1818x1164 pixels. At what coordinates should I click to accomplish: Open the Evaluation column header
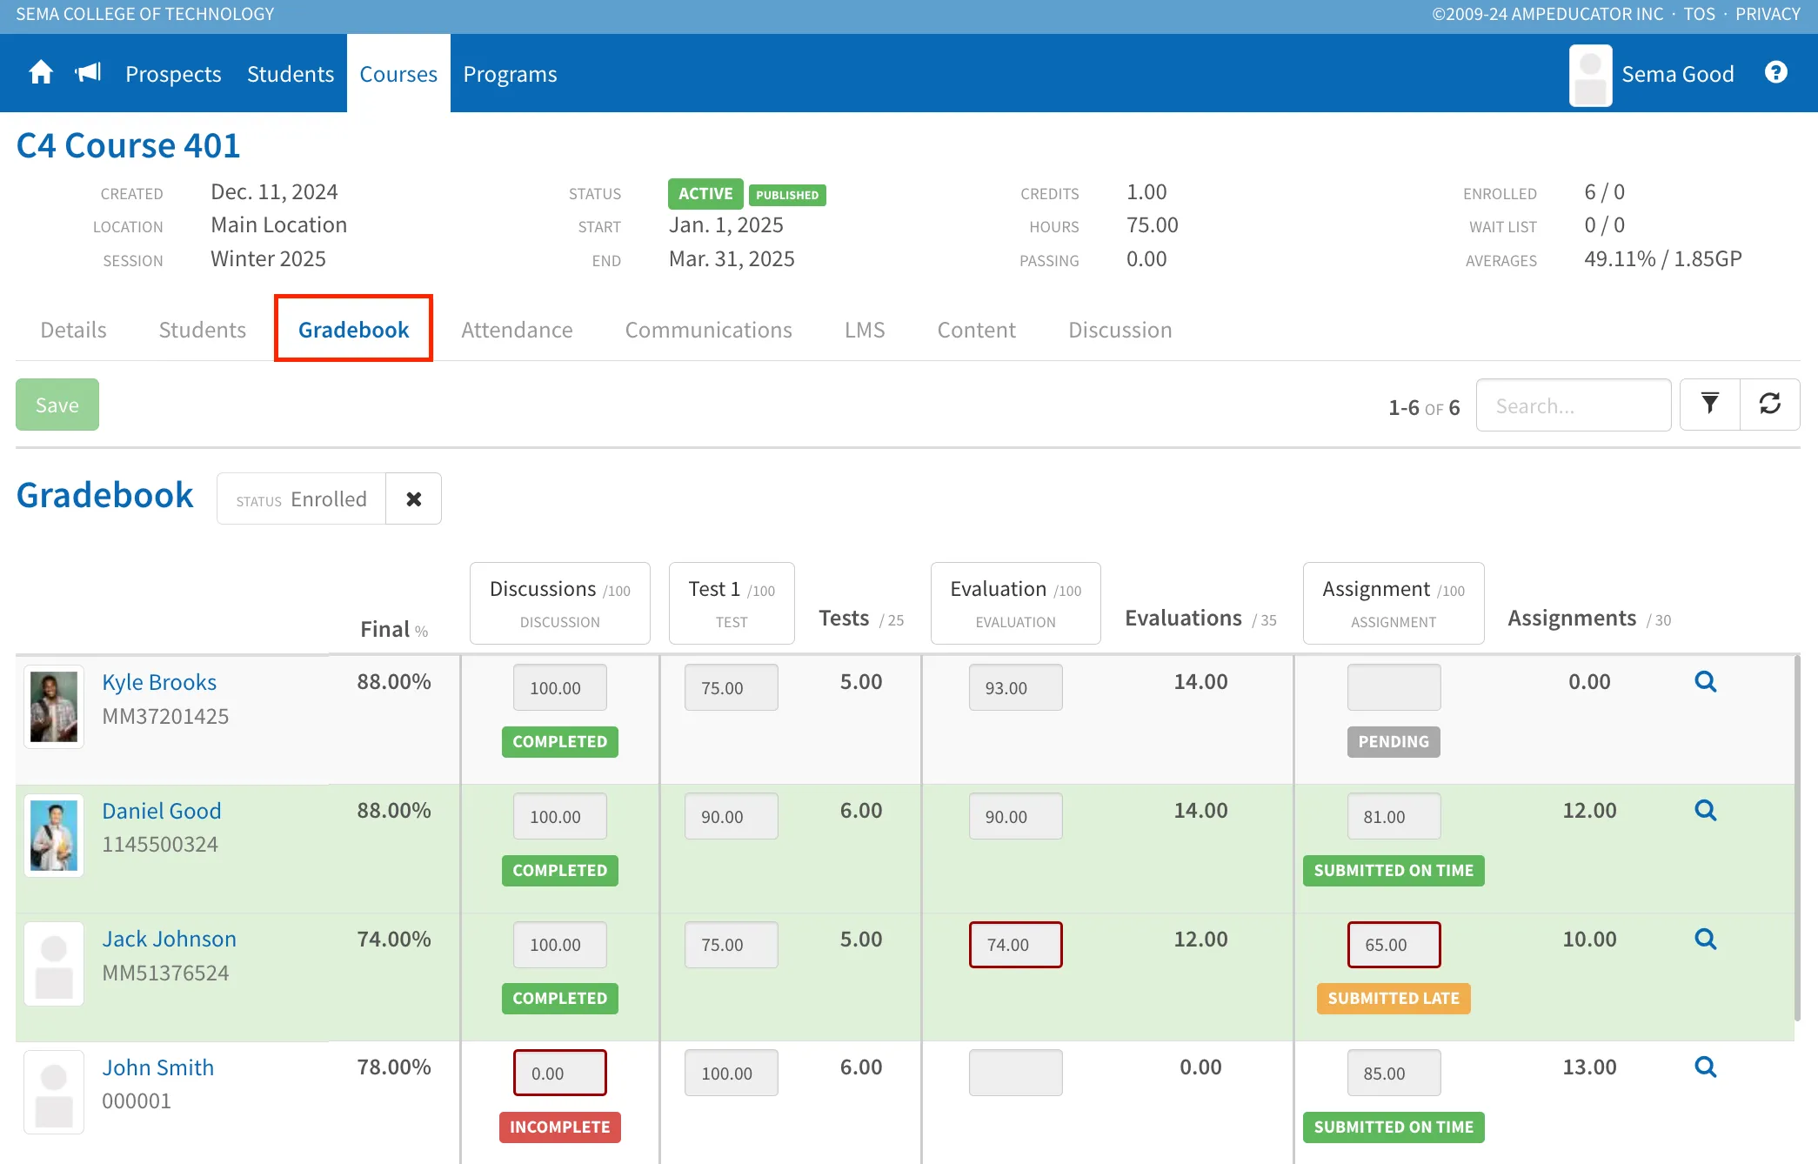point(1015,603)
